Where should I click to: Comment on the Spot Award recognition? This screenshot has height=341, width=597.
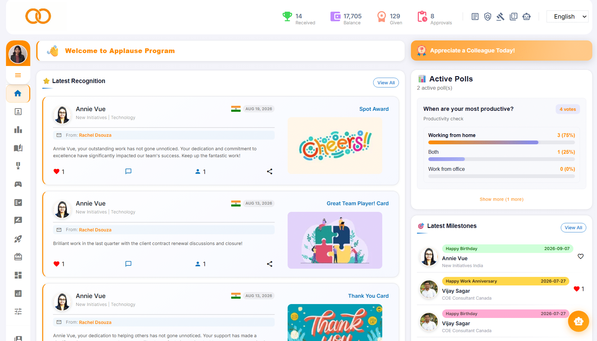128,171
